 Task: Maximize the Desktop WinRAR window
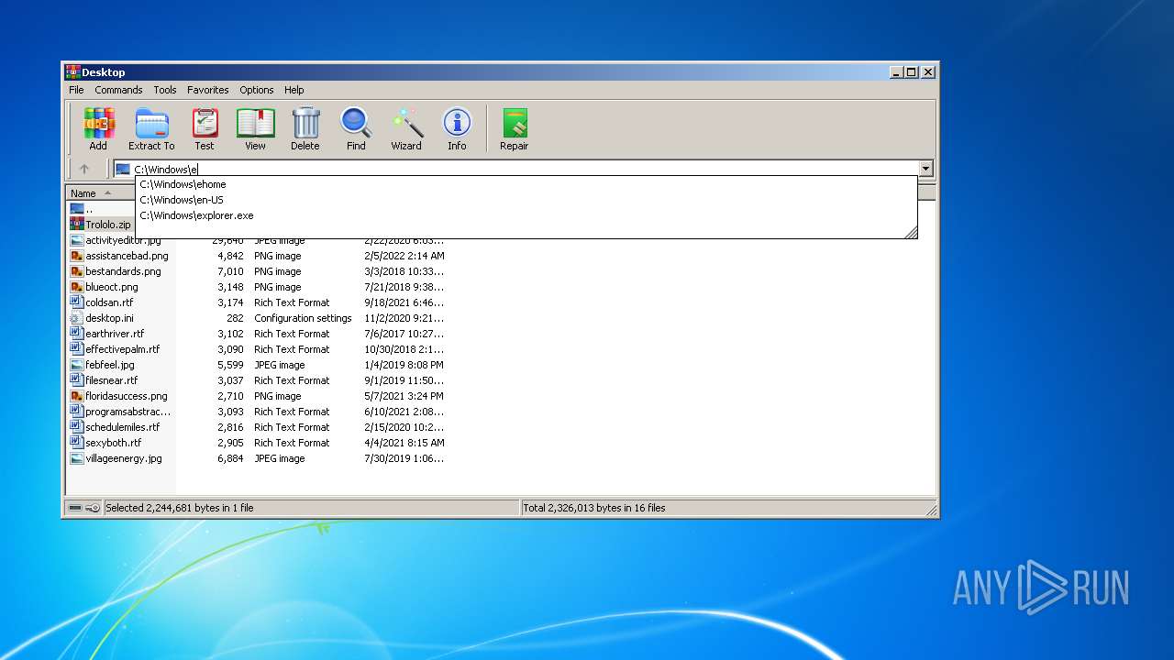pos(911,71)
